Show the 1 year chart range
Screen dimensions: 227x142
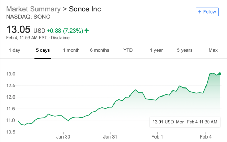pyautogui.click(x=156, y=50)
